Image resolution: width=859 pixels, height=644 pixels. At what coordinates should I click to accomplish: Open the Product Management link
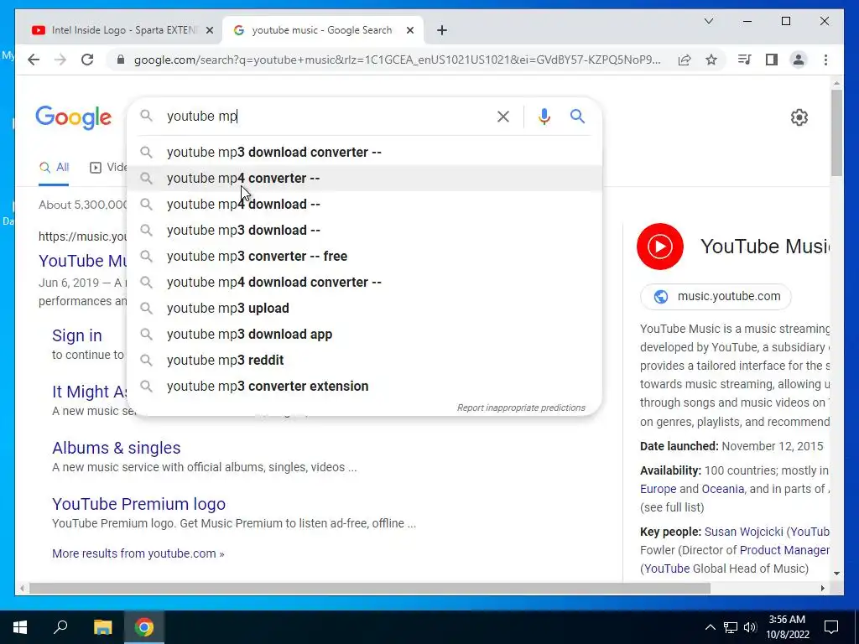click(784, 550)
